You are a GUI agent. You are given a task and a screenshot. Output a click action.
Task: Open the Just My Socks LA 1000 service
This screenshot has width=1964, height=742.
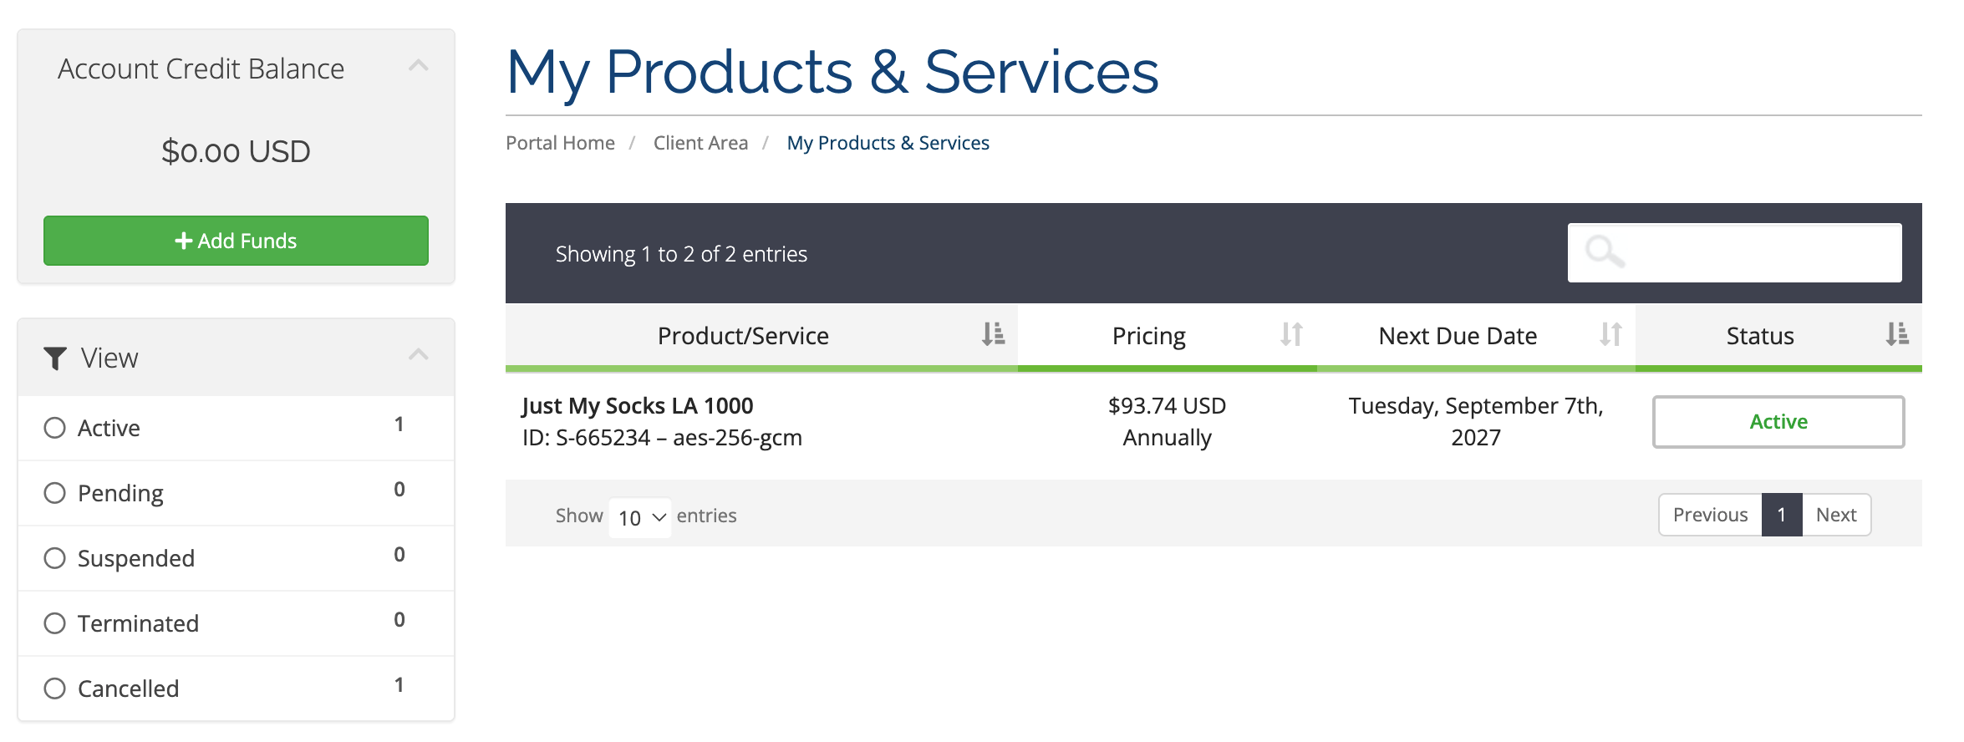tap(638, 405)
